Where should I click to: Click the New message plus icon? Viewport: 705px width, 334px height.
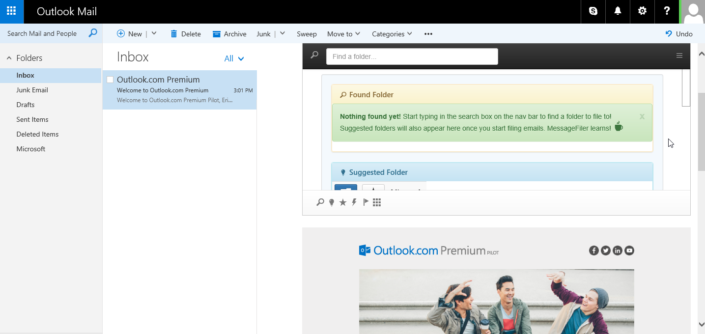[121, 33]
